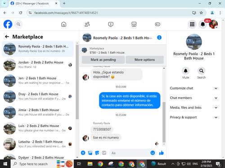This screenshot has height=168, width=225.
Task: Click the Chrome address bar URL
Action: point(66,13)
